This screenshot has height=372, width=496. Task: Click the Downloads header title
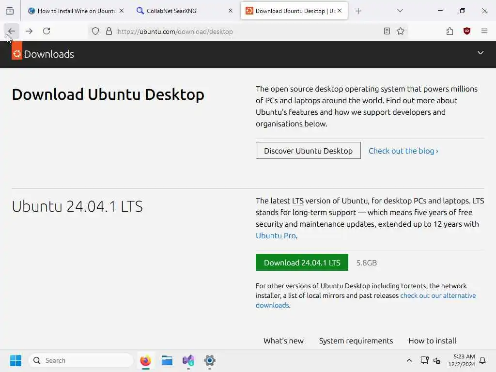point(49,54)
